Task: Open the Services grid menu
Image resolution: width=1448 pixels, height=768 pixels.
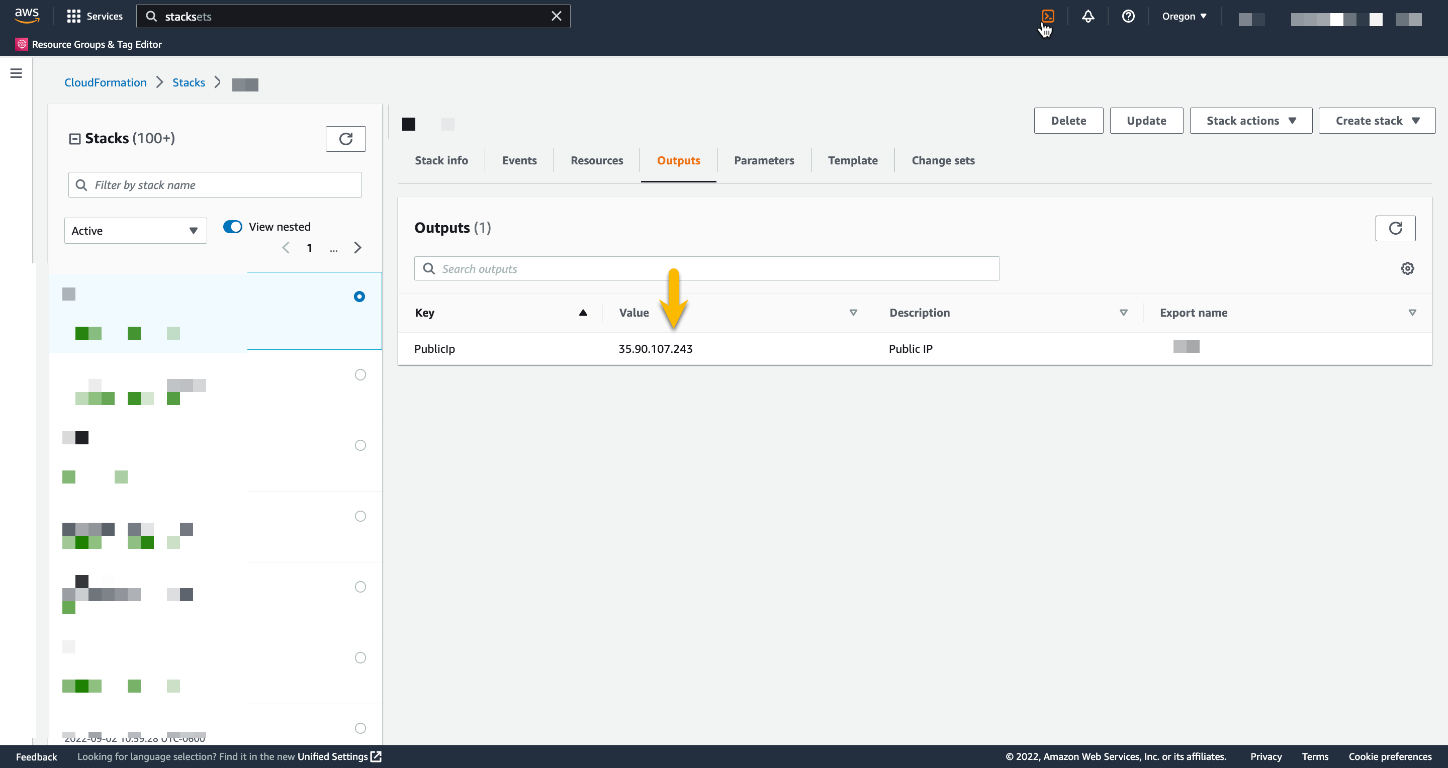Action: [x=94, y=16]
